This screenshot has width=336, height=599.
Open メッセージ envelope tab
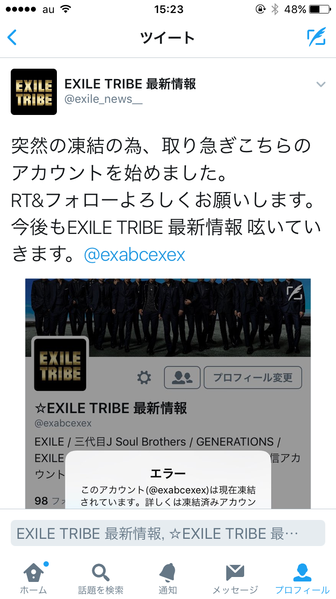235,578
